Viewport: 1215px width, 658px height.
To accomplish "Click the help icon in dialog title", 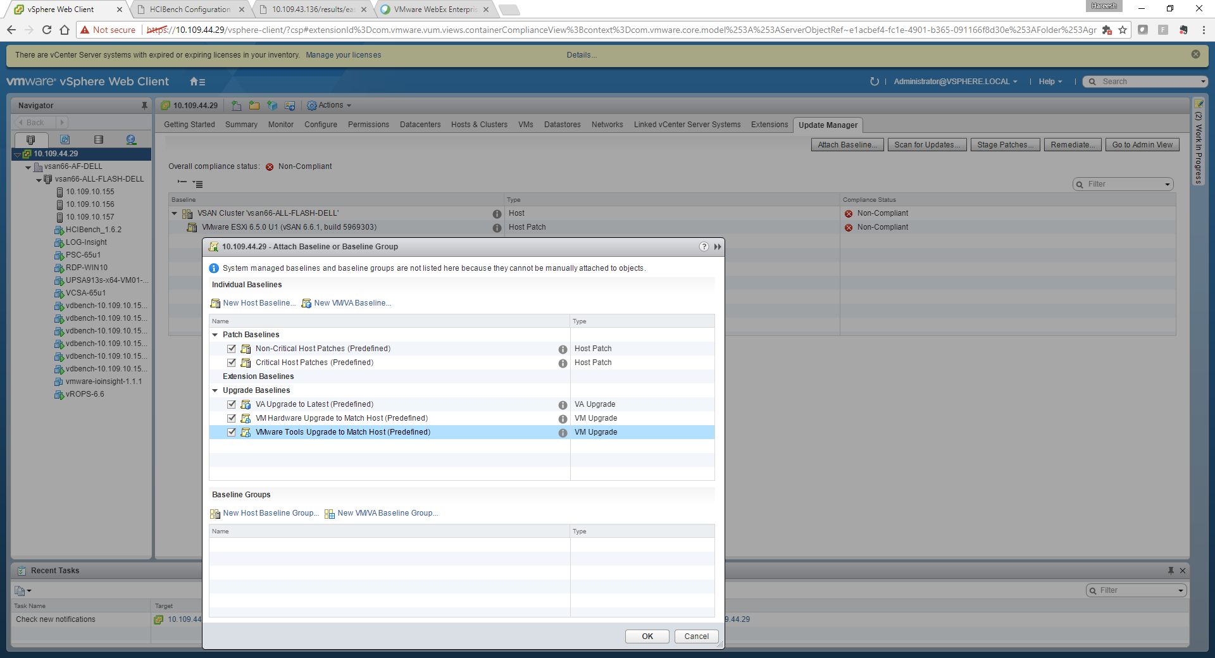I will click(704, 247).
